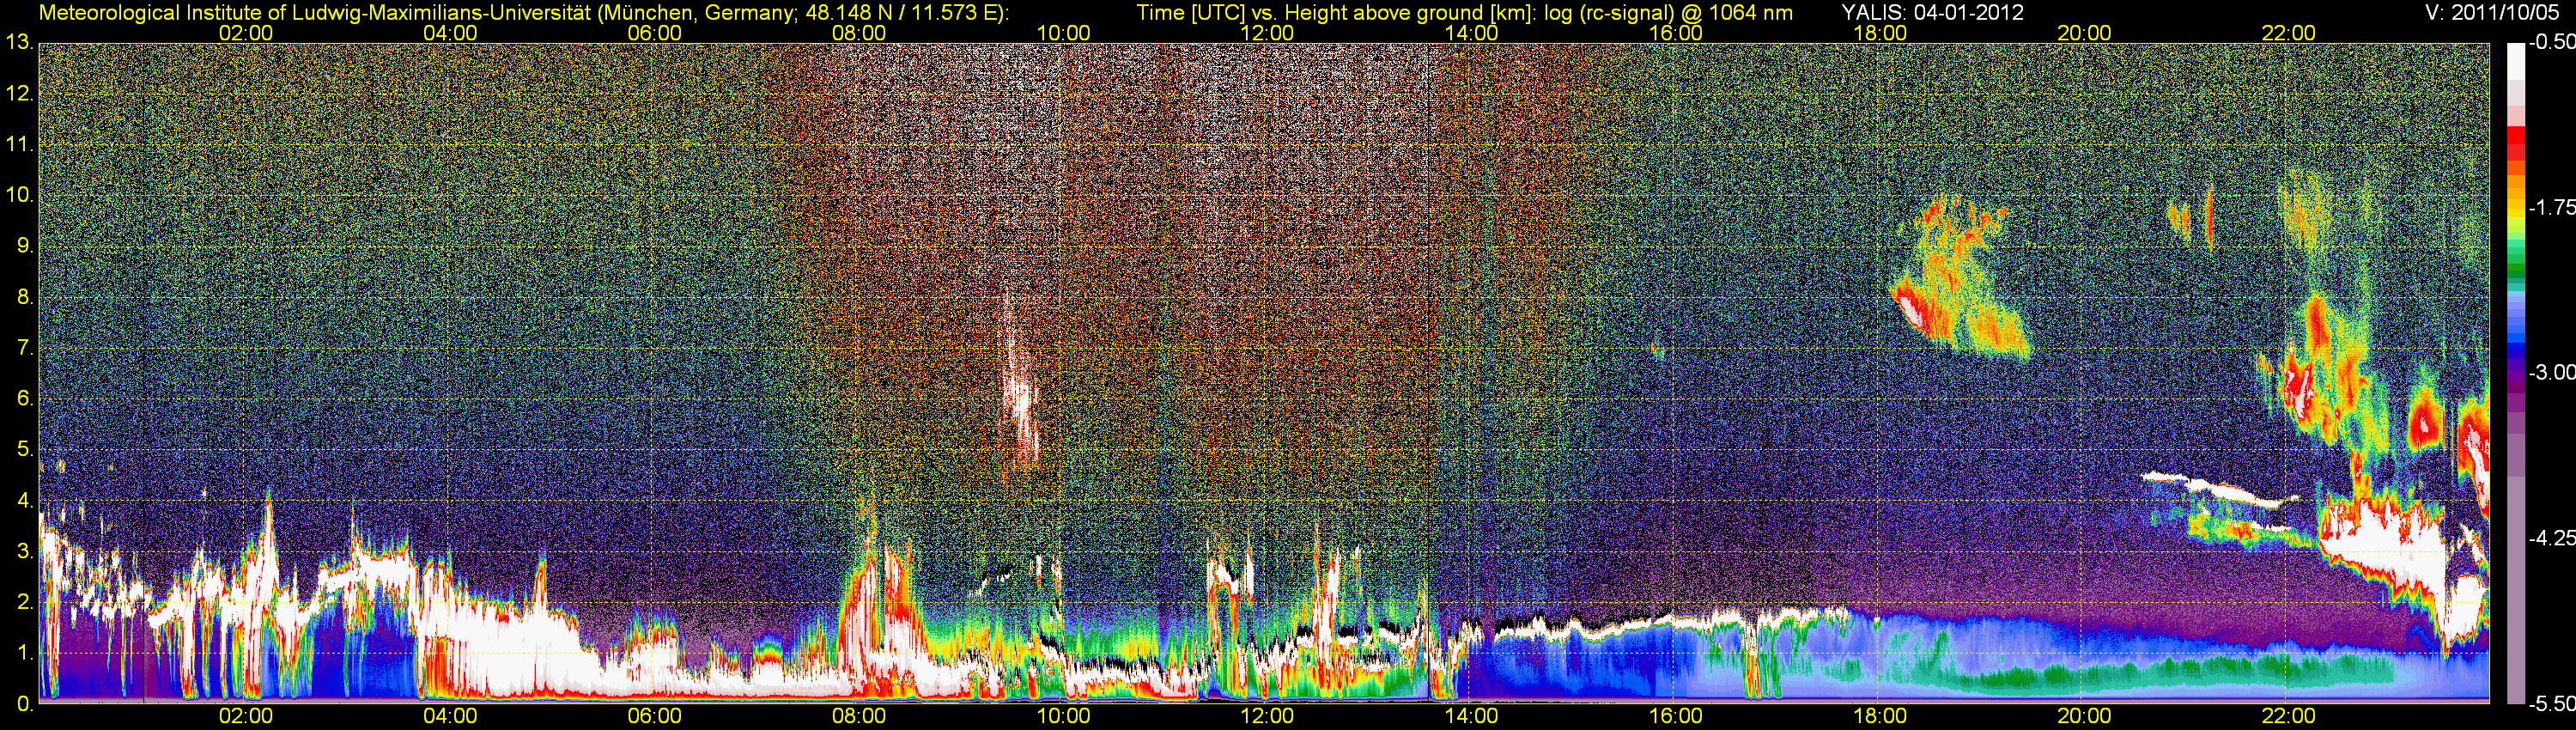Click the 08:00 label on bottom time axis
Screen dimensions: 2576x730
pos(859,716)
